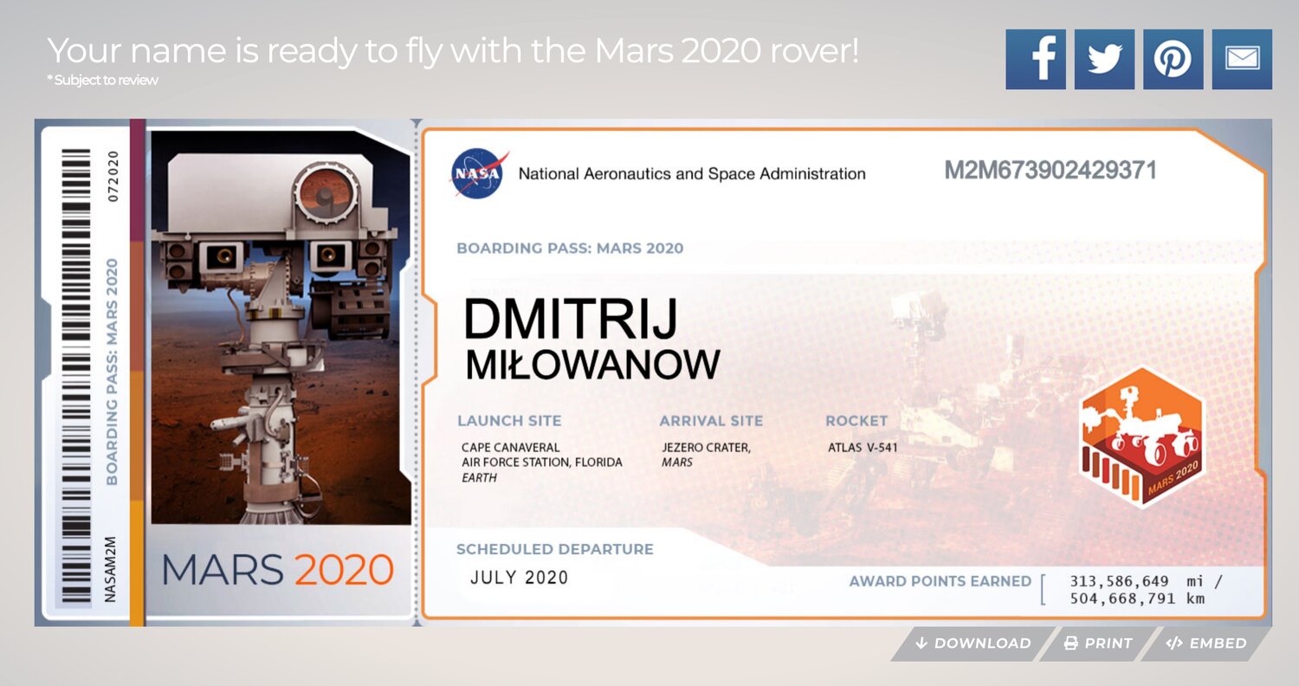Screen dimensions: 1299x686
Task: Send the boarding pass by email icon
Action: [x=1242, y=59]
